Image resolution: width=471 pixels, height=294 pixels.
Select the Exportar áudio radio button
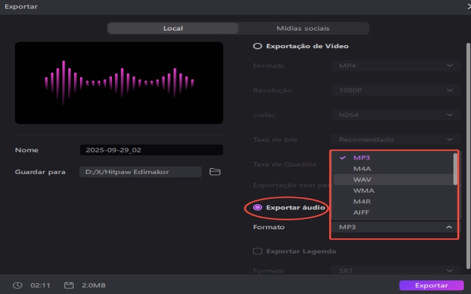click(x=257, y=208)
